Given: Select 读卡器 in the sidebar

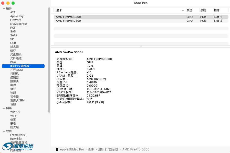Looking at the screenshot, I should click(14, 97).
